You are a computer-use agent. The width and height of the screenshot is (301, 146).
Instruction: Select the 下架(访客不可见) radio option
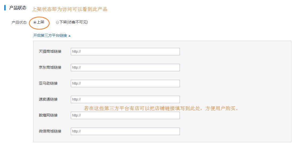57,23
